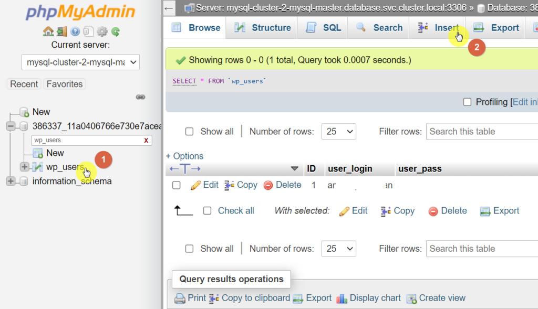
Task: Sort by the user_login column header
Action: click(x=350, y=169)
